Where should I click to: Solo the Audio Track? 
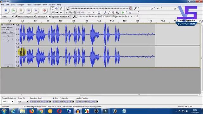[11, 32]
